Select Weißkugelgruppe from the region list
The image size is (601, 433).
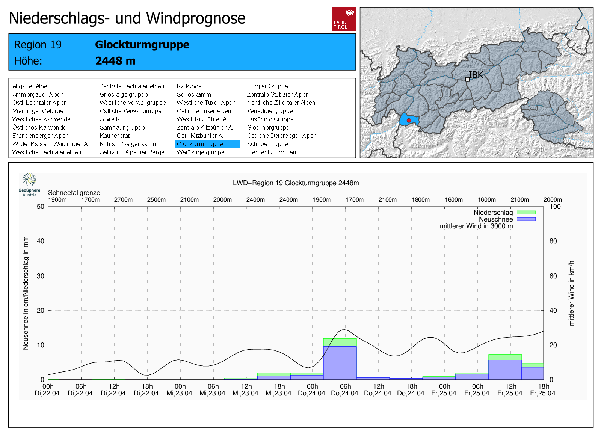[201, 152]
